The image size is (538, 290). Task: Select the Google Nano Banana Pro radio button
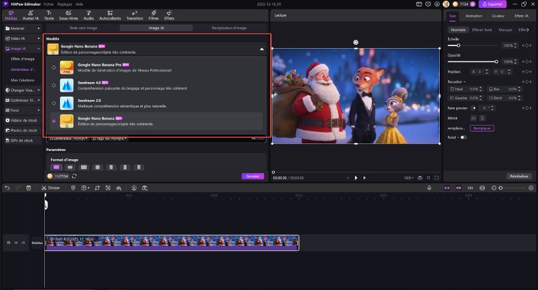point(54,67)
